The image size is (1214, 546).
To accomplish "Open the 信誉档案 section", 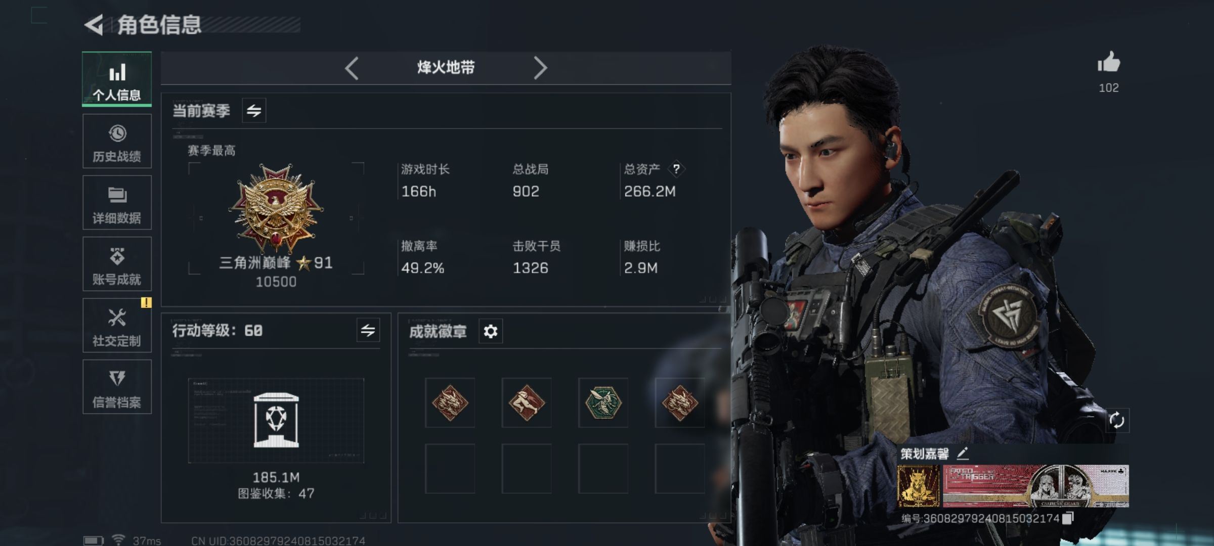I will tap(117, 387).
